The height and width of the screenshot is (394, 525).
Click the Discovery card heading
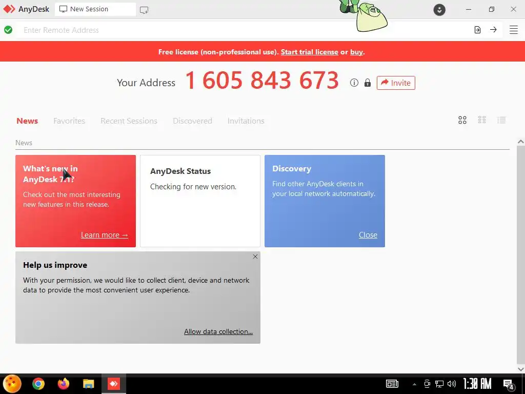[x=292, y=168]
